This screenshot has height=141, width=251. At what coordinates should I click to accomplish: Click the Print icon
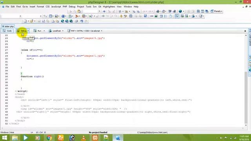pos(76,21)
